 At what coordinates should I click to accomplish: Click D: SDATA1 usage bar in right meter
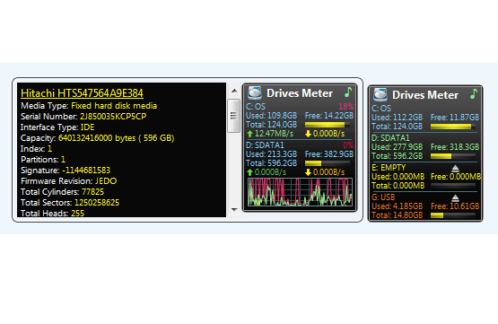453,156
